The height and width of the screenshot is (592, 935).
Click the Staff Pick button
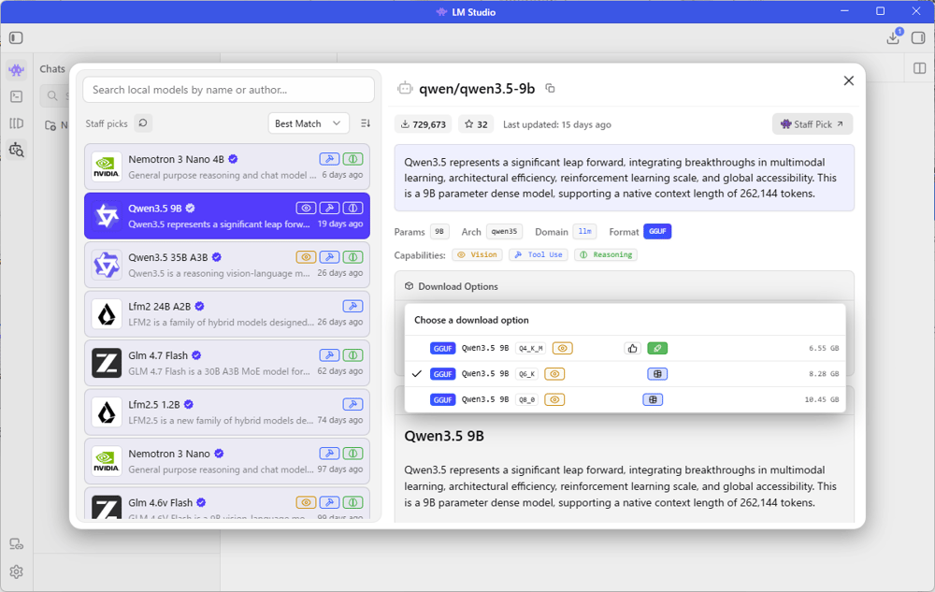(x=812, y=124)
